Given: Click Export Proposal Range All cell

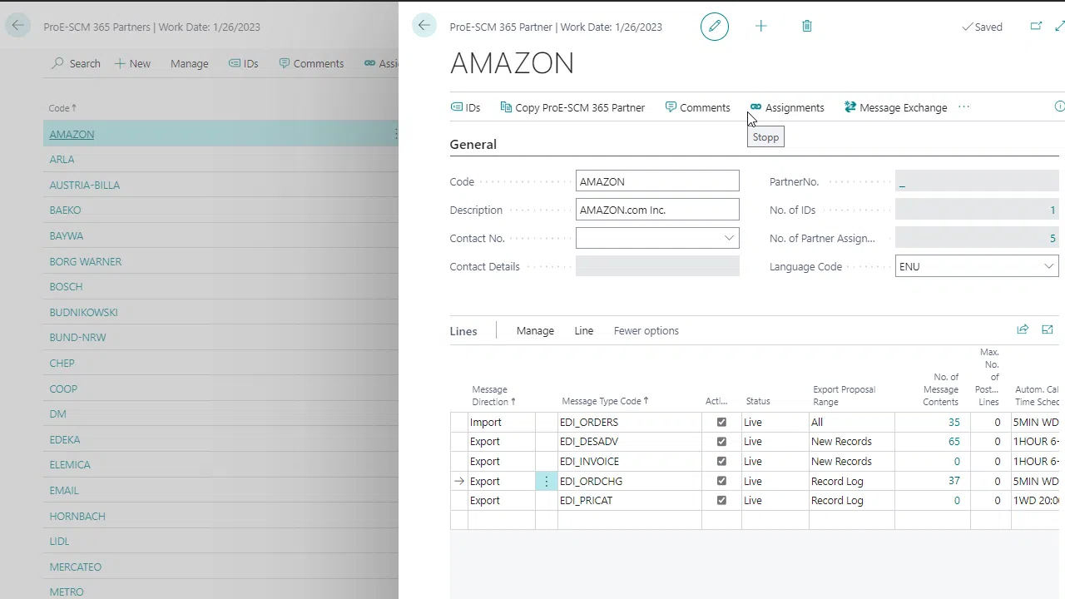Looking at the screenshot, I should (852, 422).
